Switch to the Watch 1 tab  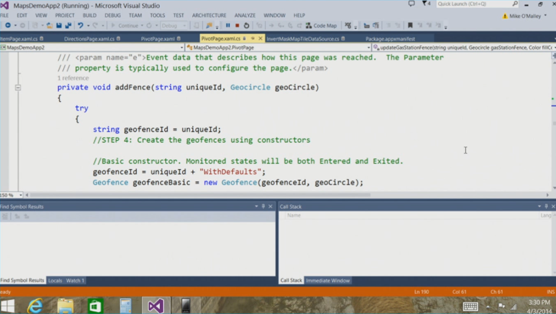75,280
